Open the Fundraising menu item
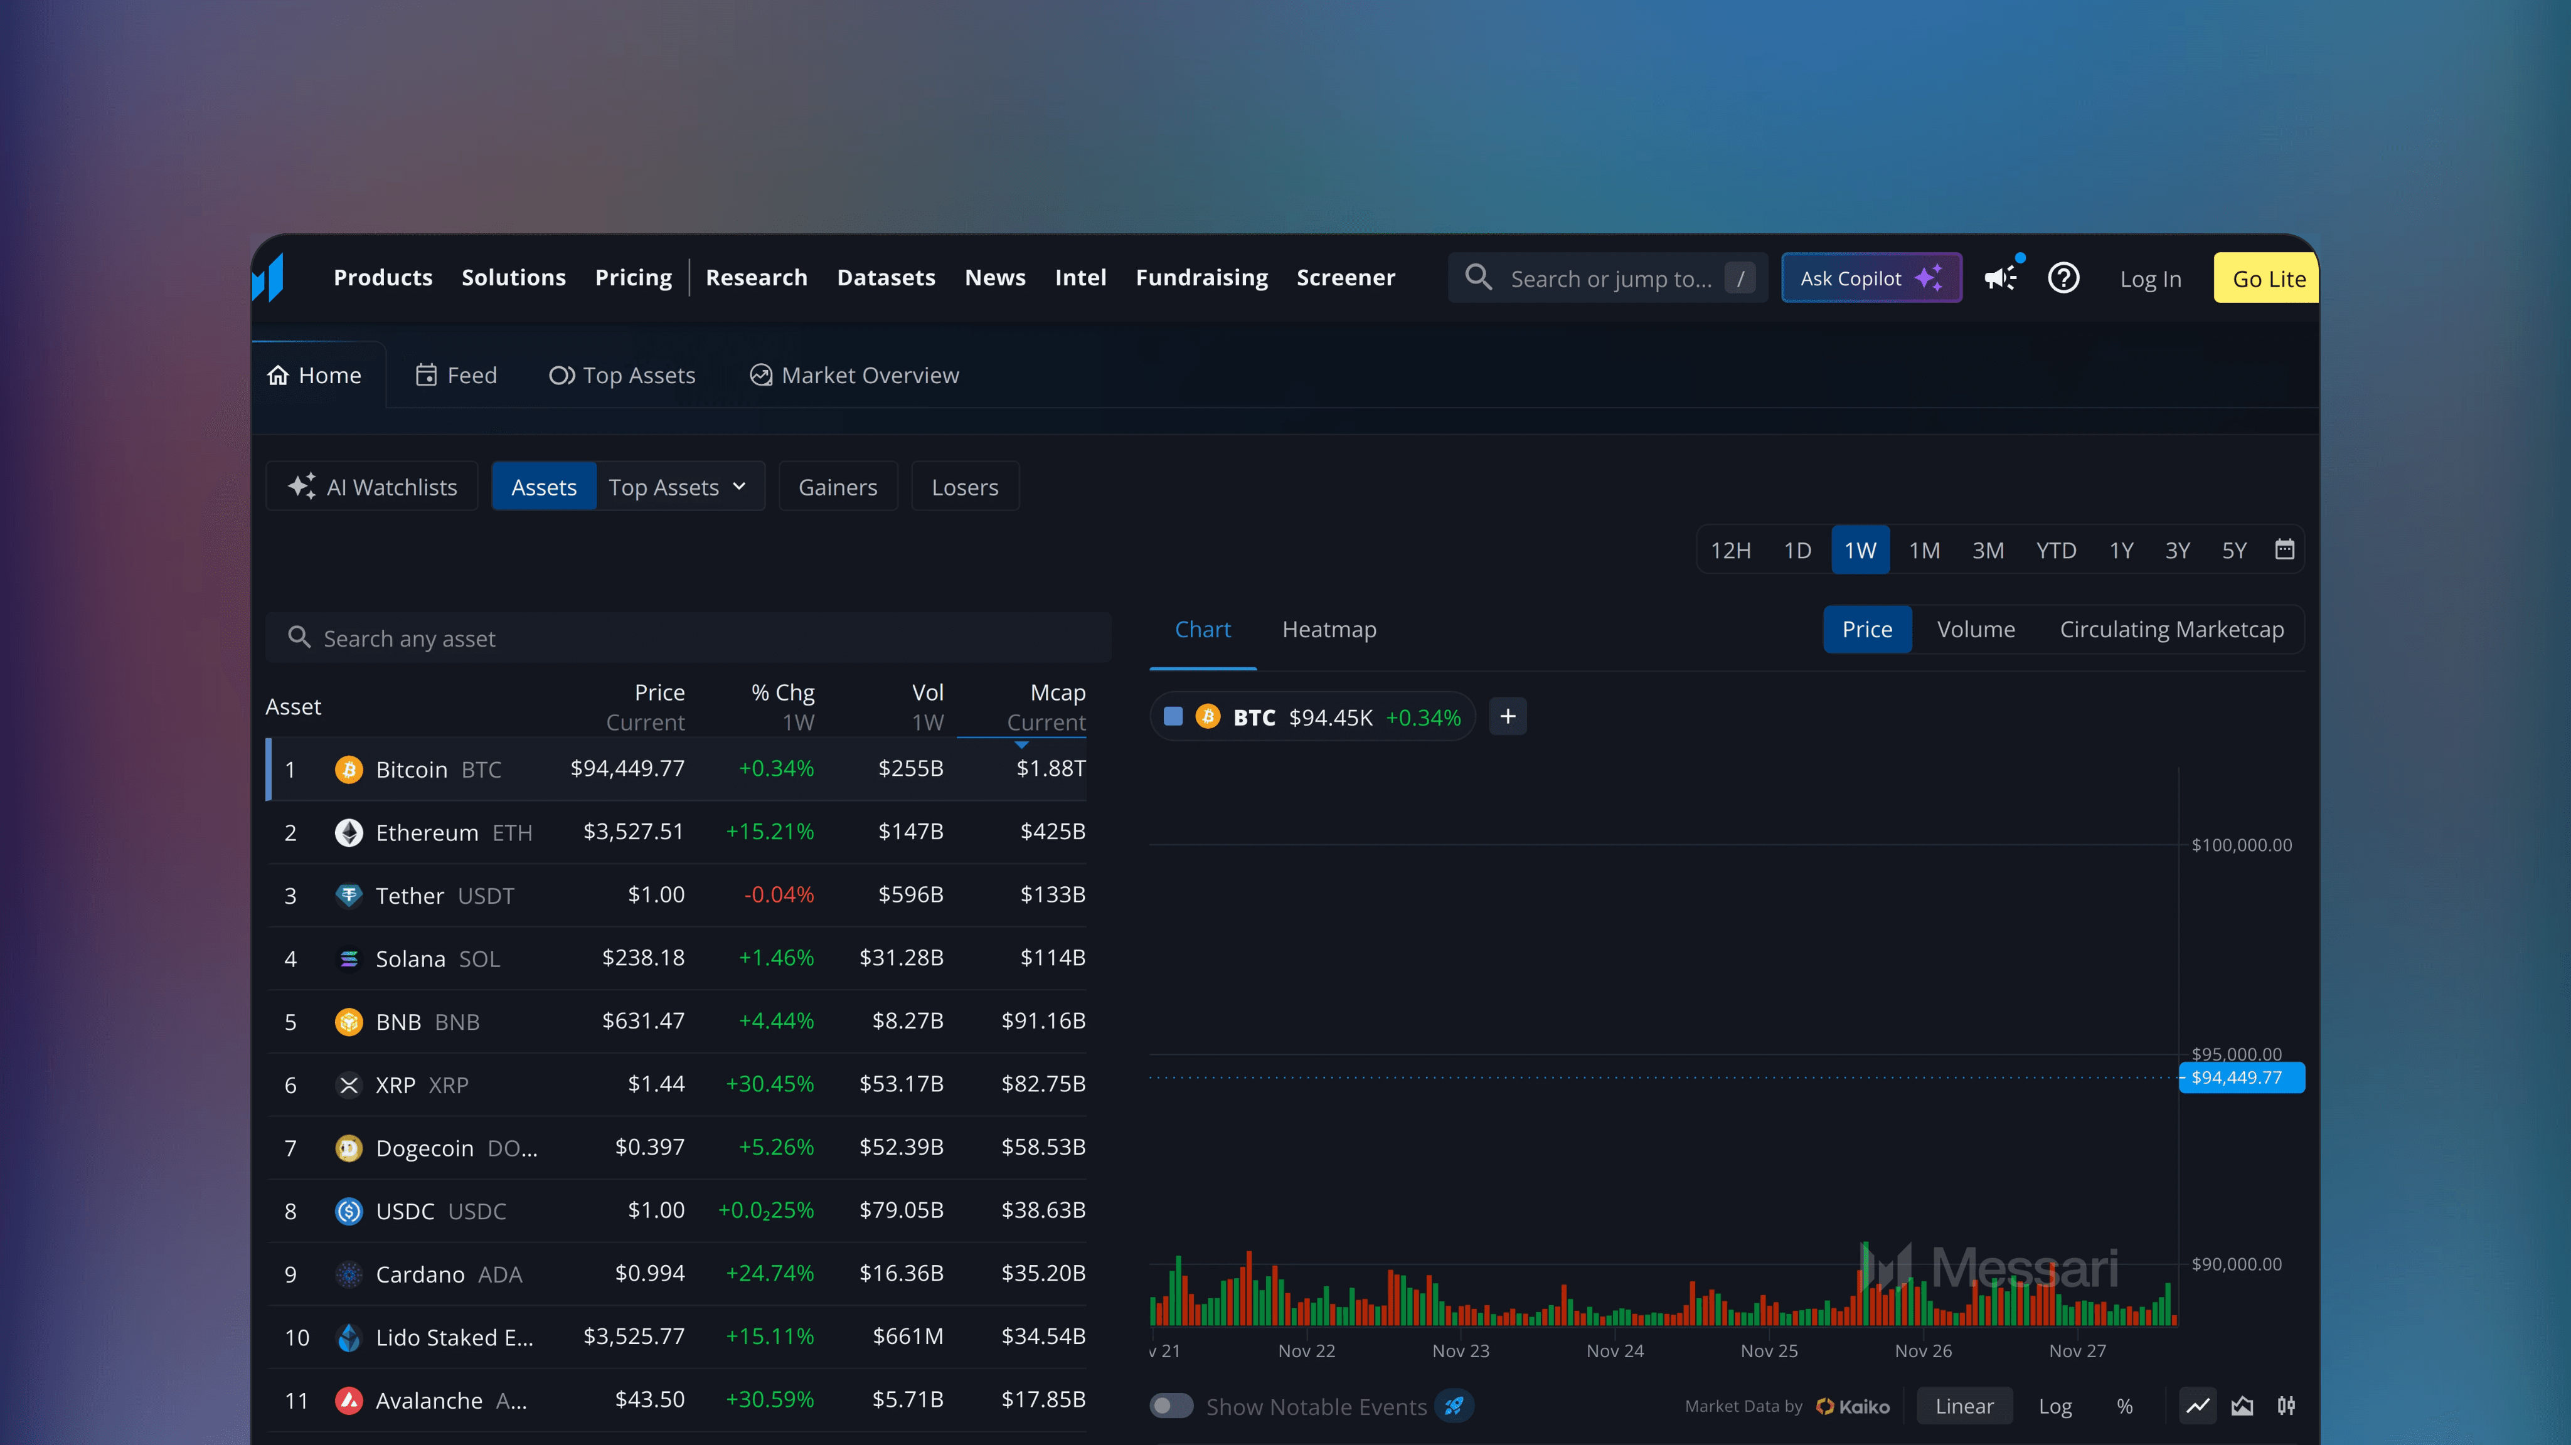2571x1445 pixels. (1201, 277)
